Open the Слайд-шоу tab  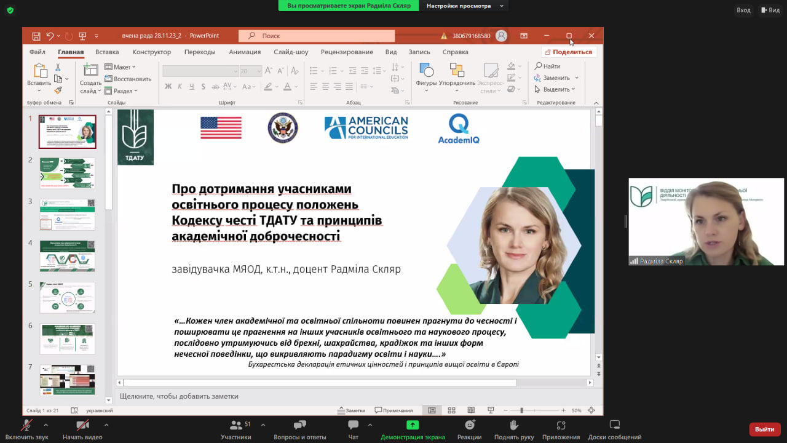(291, 52)
